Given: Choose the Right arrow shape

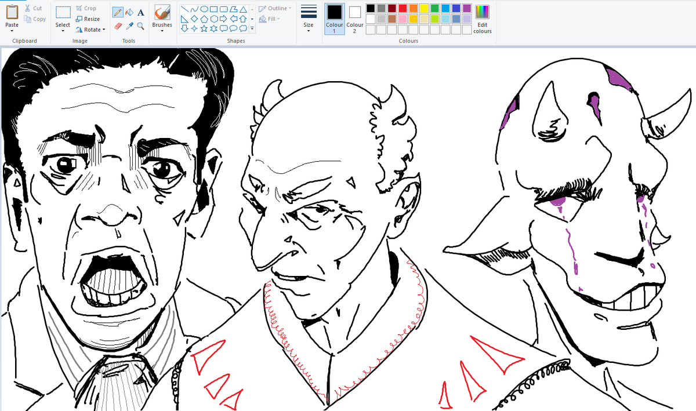Looking at the screenshot, I should (223, 19).
